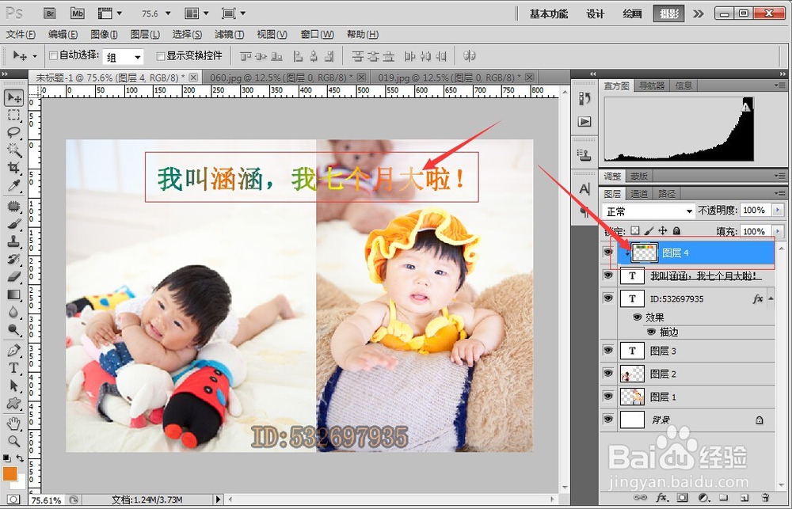Switch to the 通道 tab

638,192
